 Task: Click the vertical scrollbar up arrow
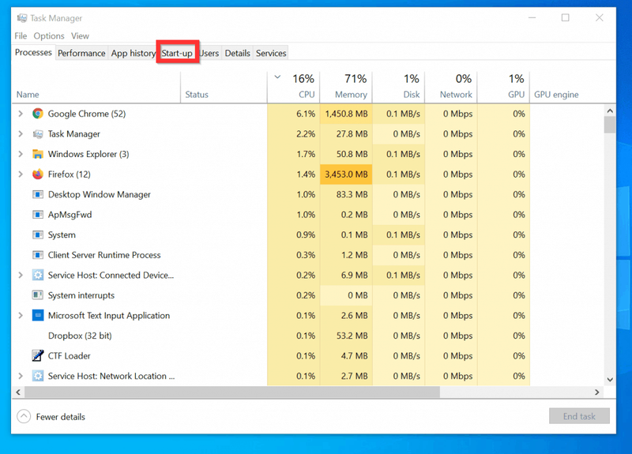[x=610, y=111]
